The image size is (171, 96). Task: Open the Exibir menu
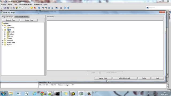[15, 5]
